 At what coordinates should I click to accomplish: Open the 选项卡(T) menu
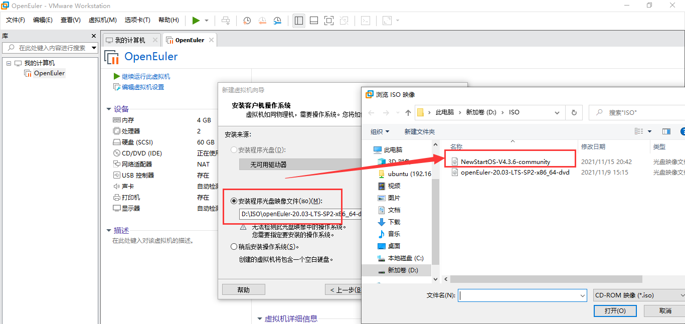coord(137,20)
